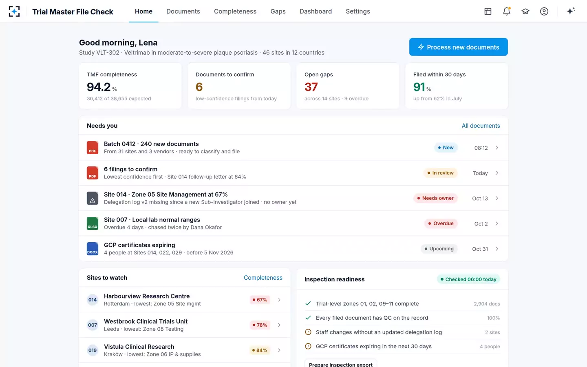Image resolution: width=587 pixels, height=367 pixels.
Task: Open Harbourview Research Centre row chevron
Action: point(279,300)
